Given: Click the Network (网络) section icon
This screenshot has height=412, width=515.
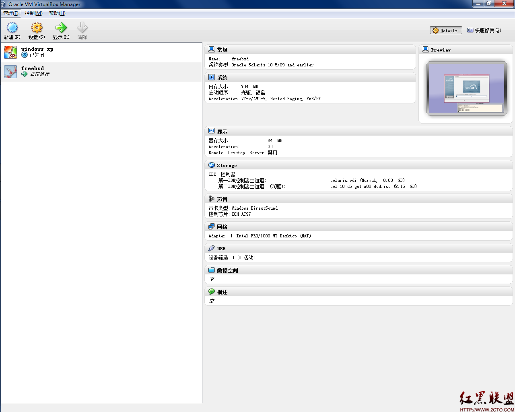Looking at the screenshot, I should (212, 227).
